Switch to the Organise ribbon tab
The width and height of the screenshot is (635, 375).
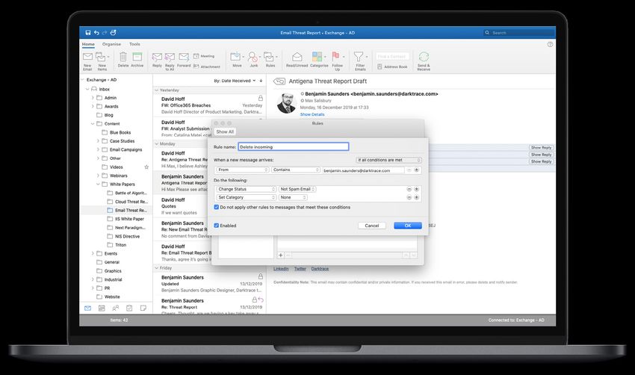point(111,44)
